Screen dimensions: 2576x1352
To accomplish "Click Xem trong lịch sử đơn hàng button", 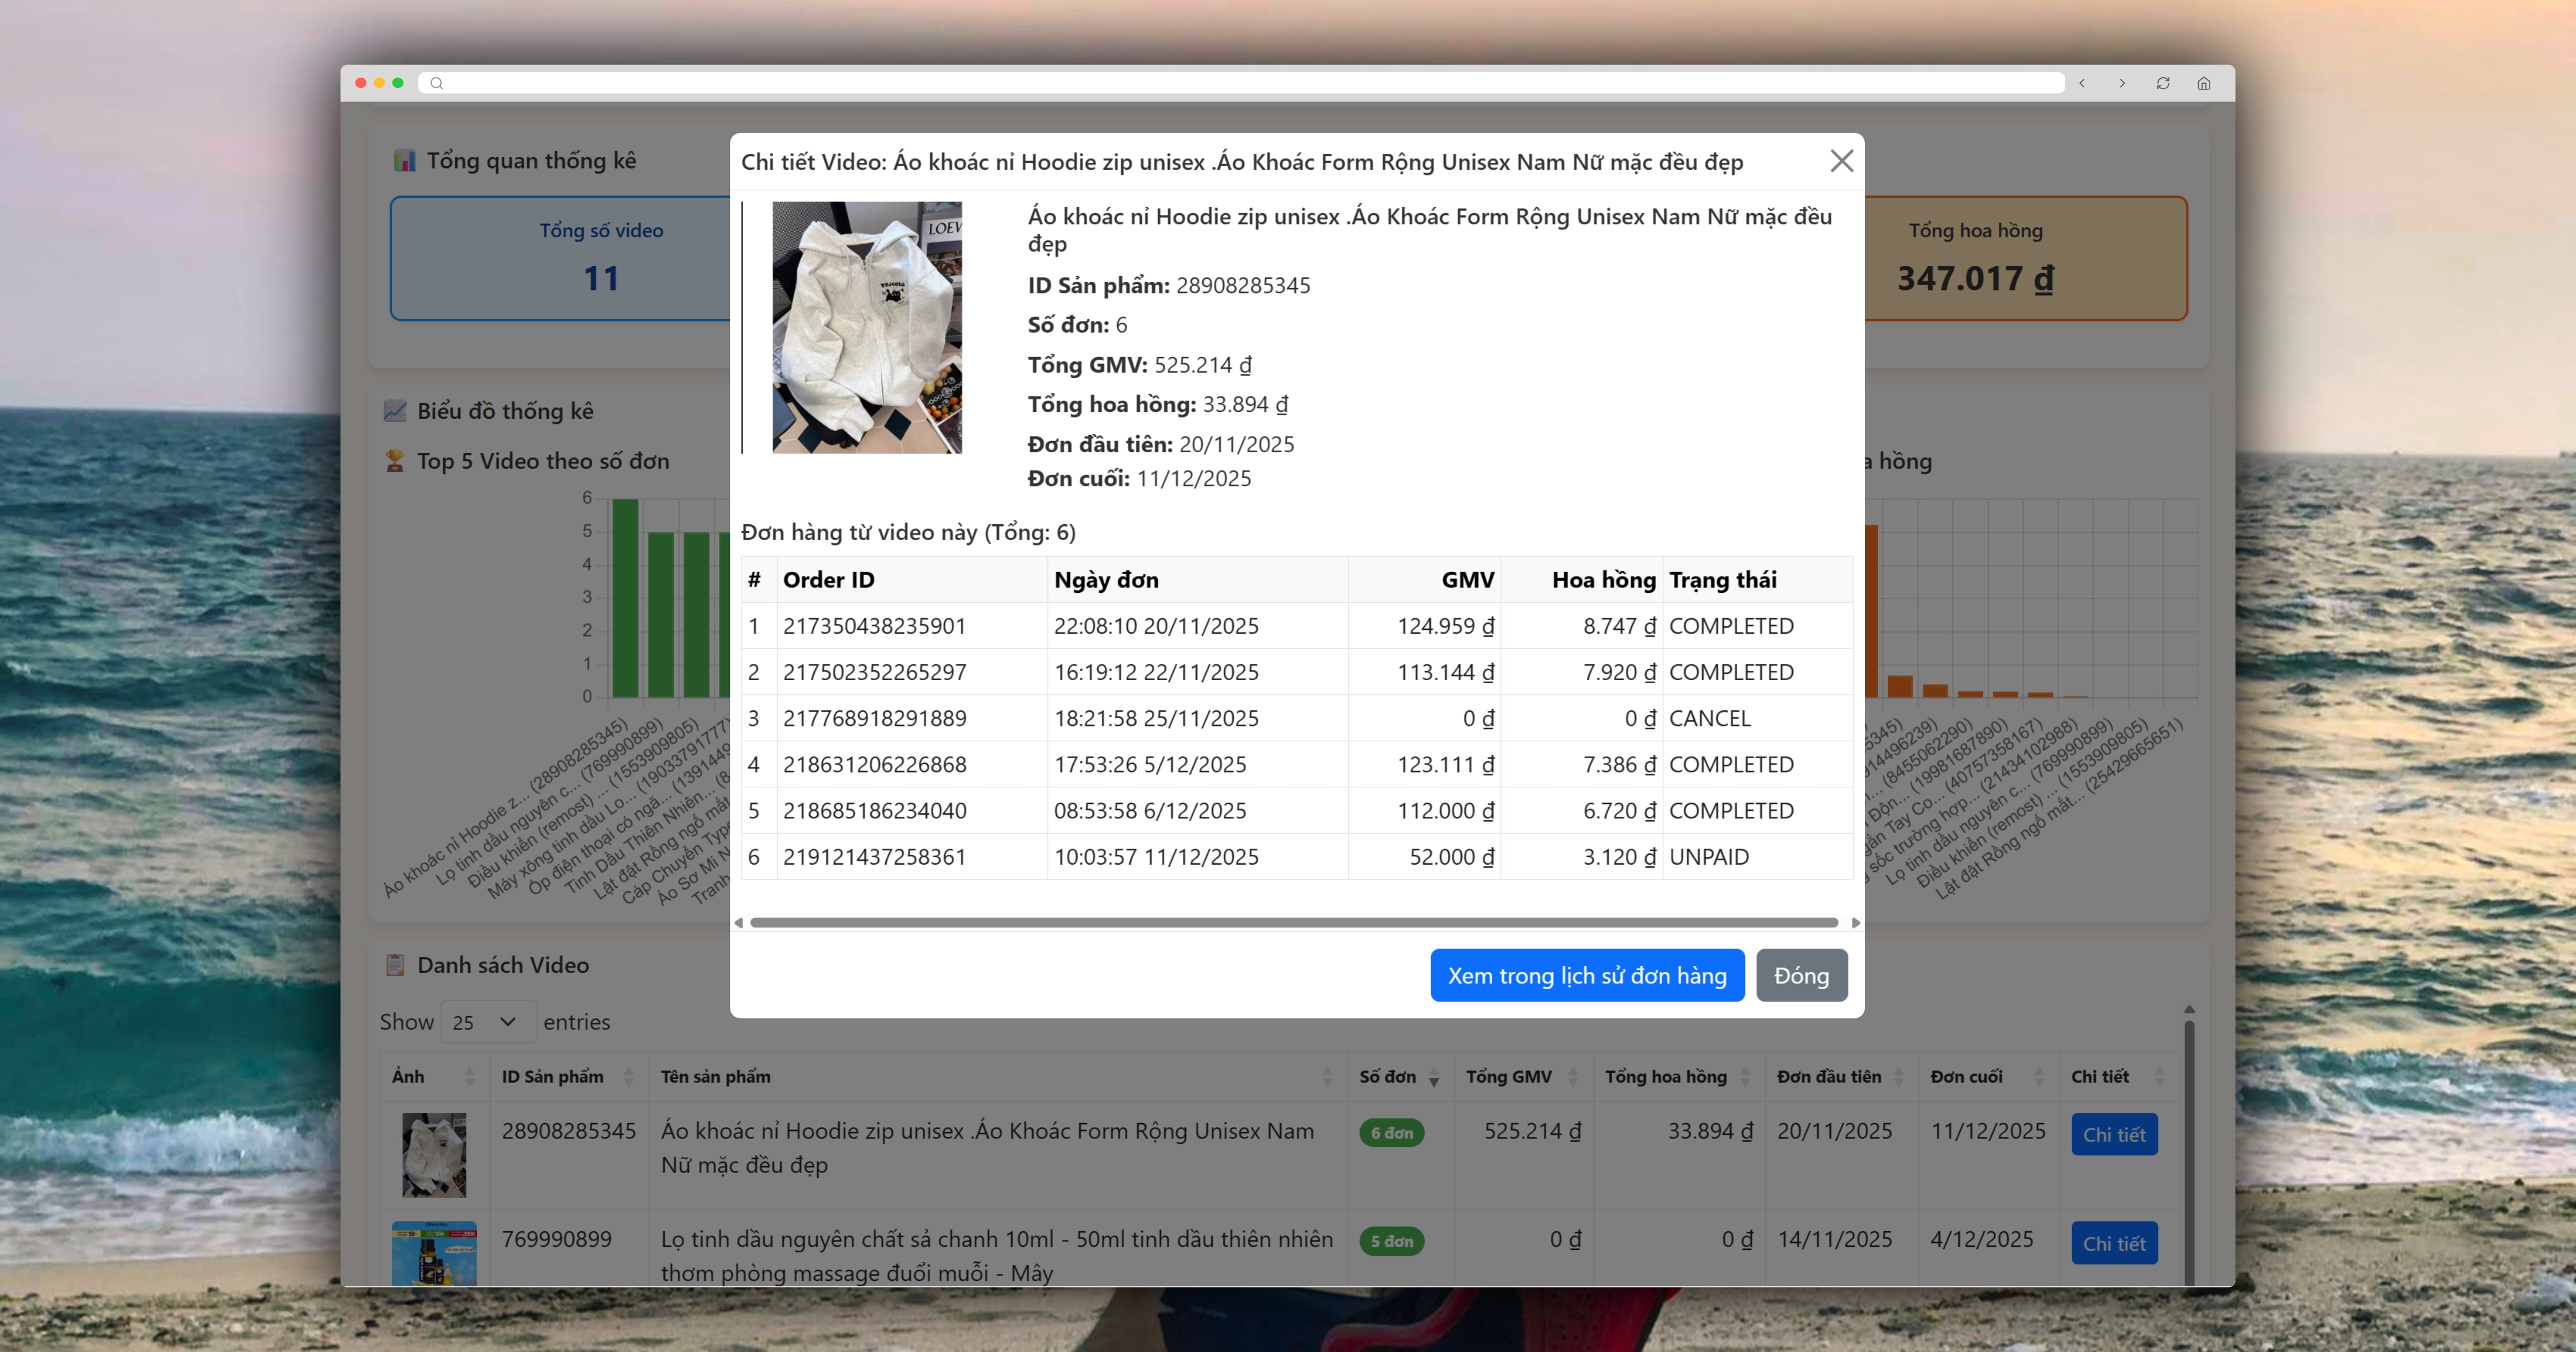I will click(1587, 975).
